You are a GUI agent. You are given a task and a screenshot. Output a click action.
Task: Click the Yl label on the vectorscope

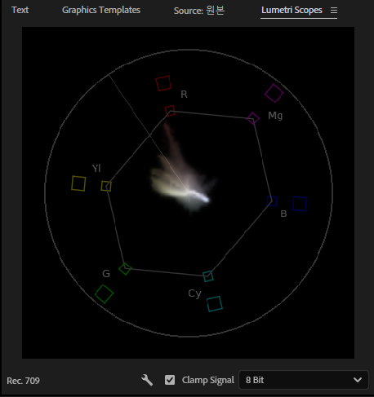pyautogui.click(x=96, y=168)
